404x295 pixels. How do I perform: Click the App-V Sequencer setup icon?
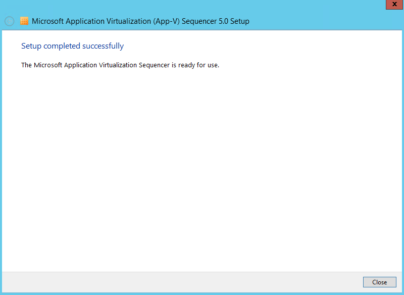pyautogui.click(x=24, y=21)
